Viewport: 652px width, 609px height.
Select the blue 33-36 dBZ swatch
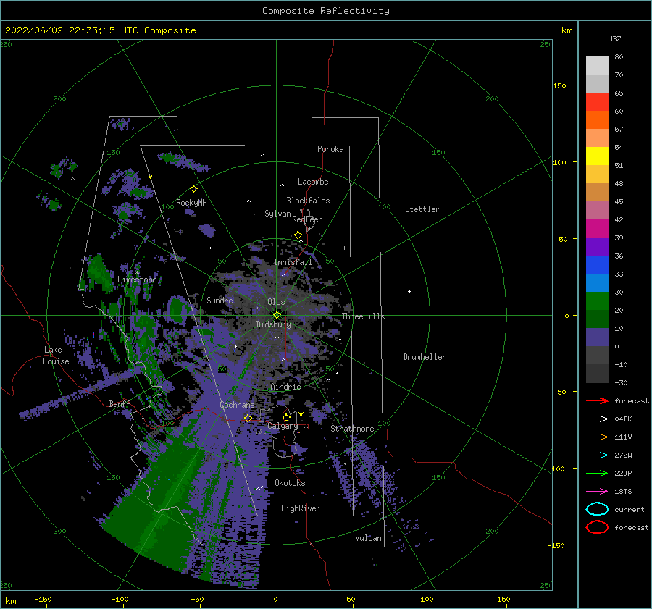point(597,265)
